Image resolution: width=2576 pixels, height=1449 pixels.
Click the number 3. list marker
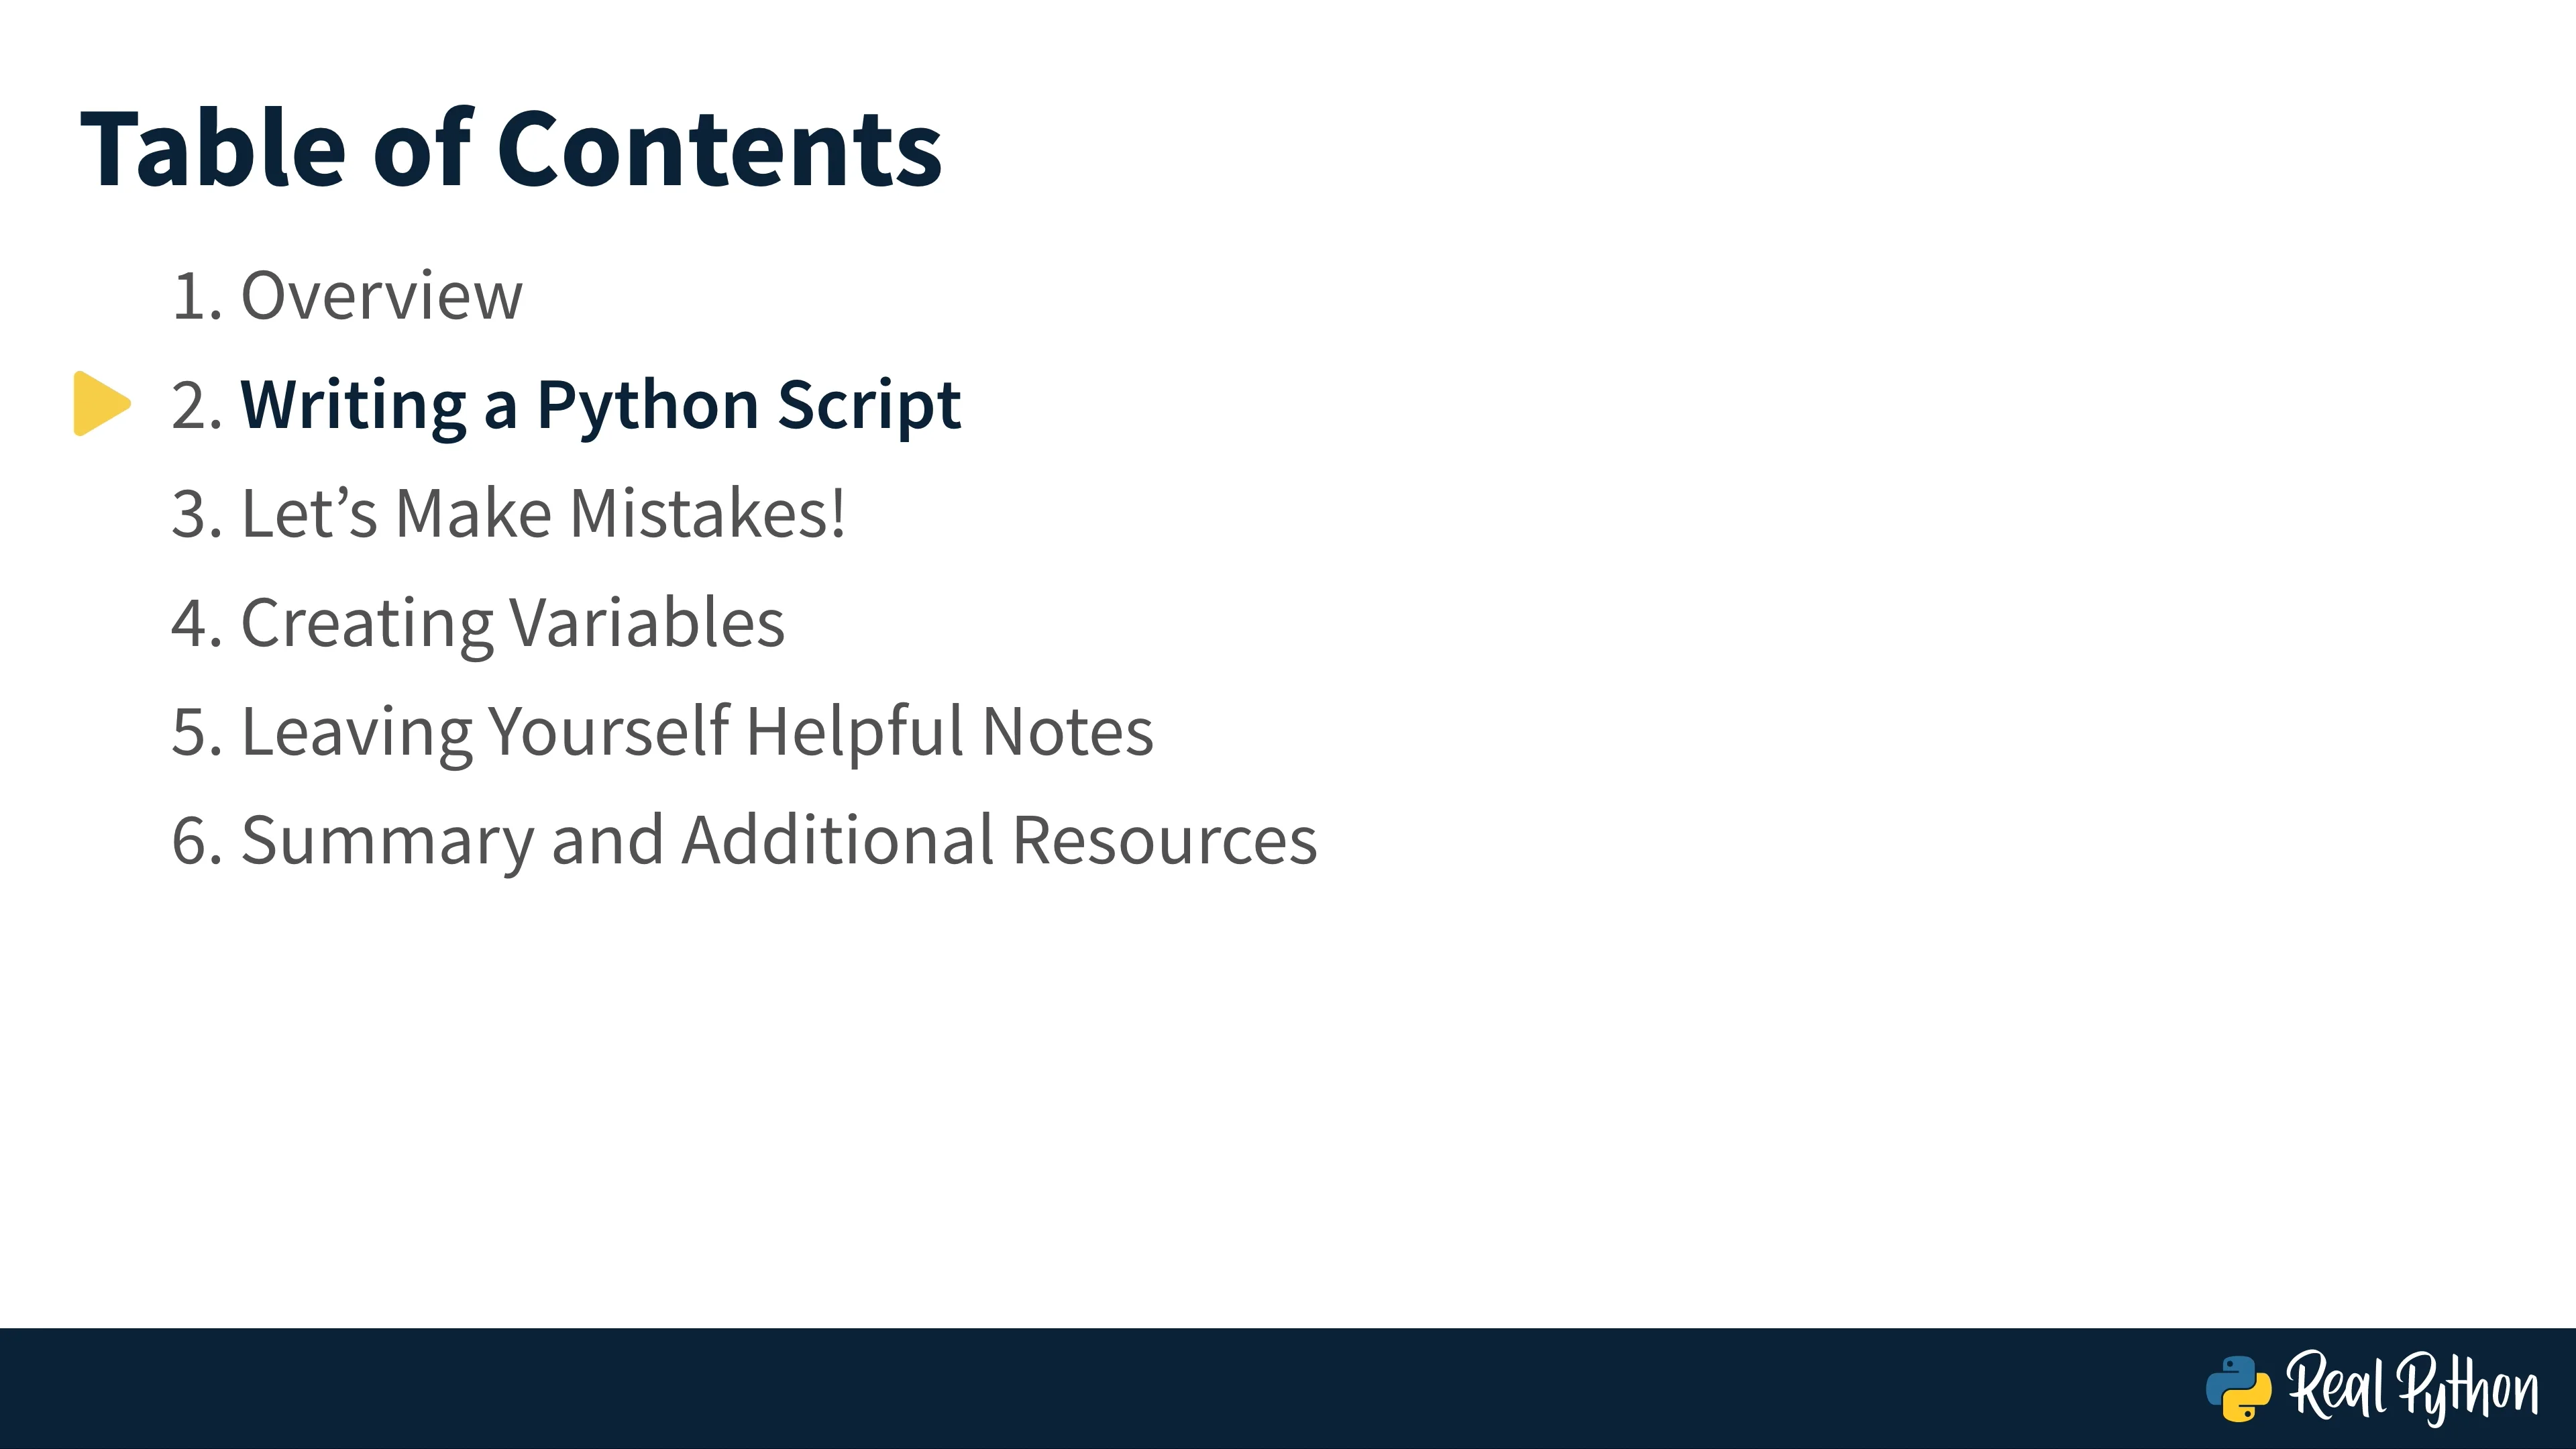click(196, 514)
